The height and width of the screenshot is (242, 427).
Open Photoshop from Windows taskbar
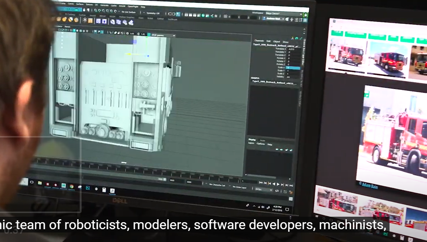pos(88,188)
